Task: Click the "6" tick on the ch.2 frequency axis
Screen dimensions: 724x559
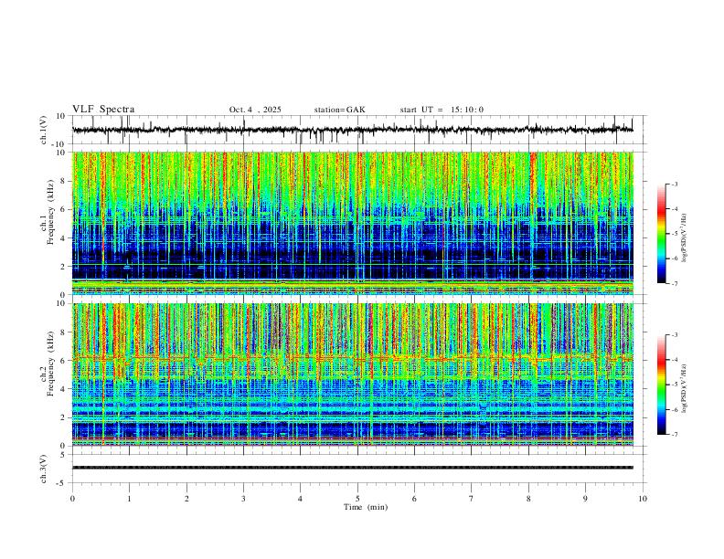Action: point(63,361)
